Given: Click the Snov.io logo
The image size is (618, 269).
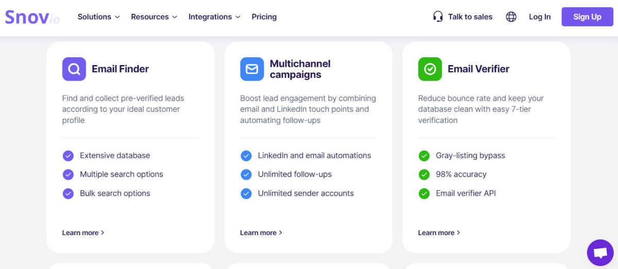Looking at the screenshot, I should pos(32,17).
